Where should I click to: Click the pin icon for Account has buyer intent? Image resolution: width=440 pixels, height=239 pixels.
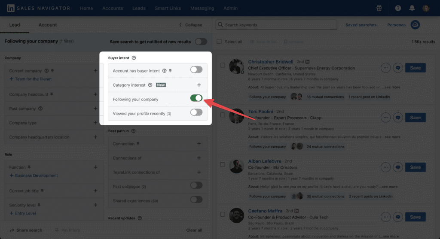(x=170, y=71)
